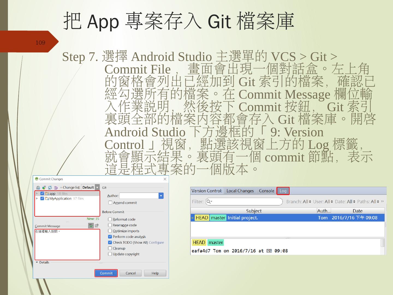Click the Android Studio icon in Commit Changes title bar

pyautogui.click(x=37, y=179)
